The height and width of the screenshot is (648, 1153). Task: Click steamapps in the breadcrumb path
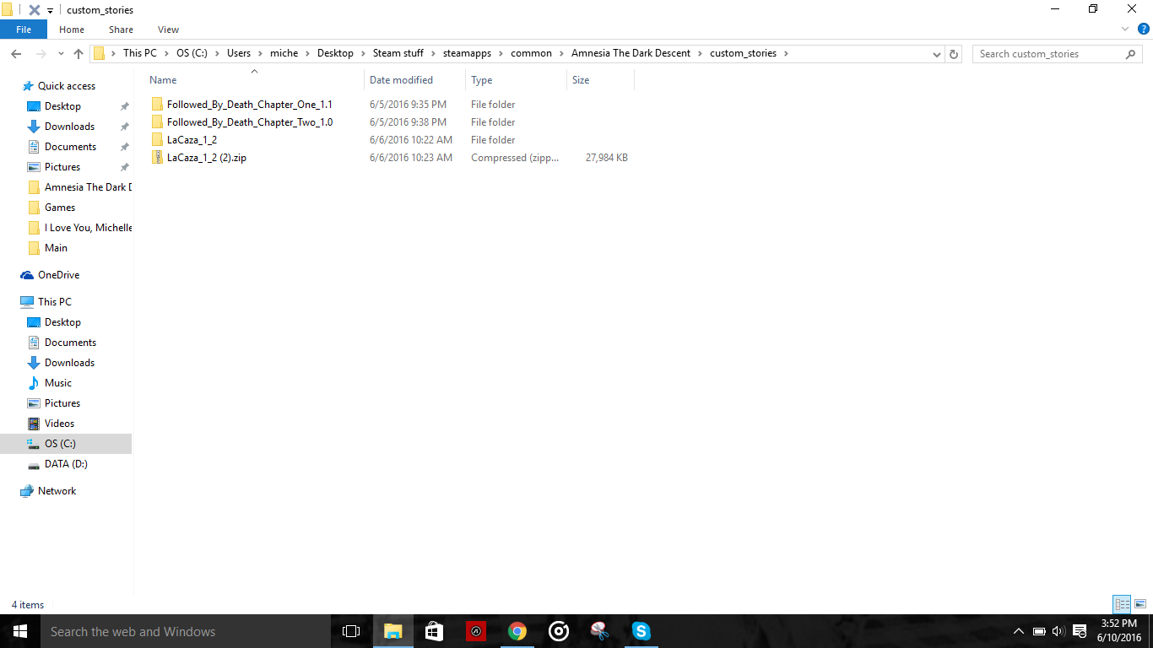tap(467, 53)
